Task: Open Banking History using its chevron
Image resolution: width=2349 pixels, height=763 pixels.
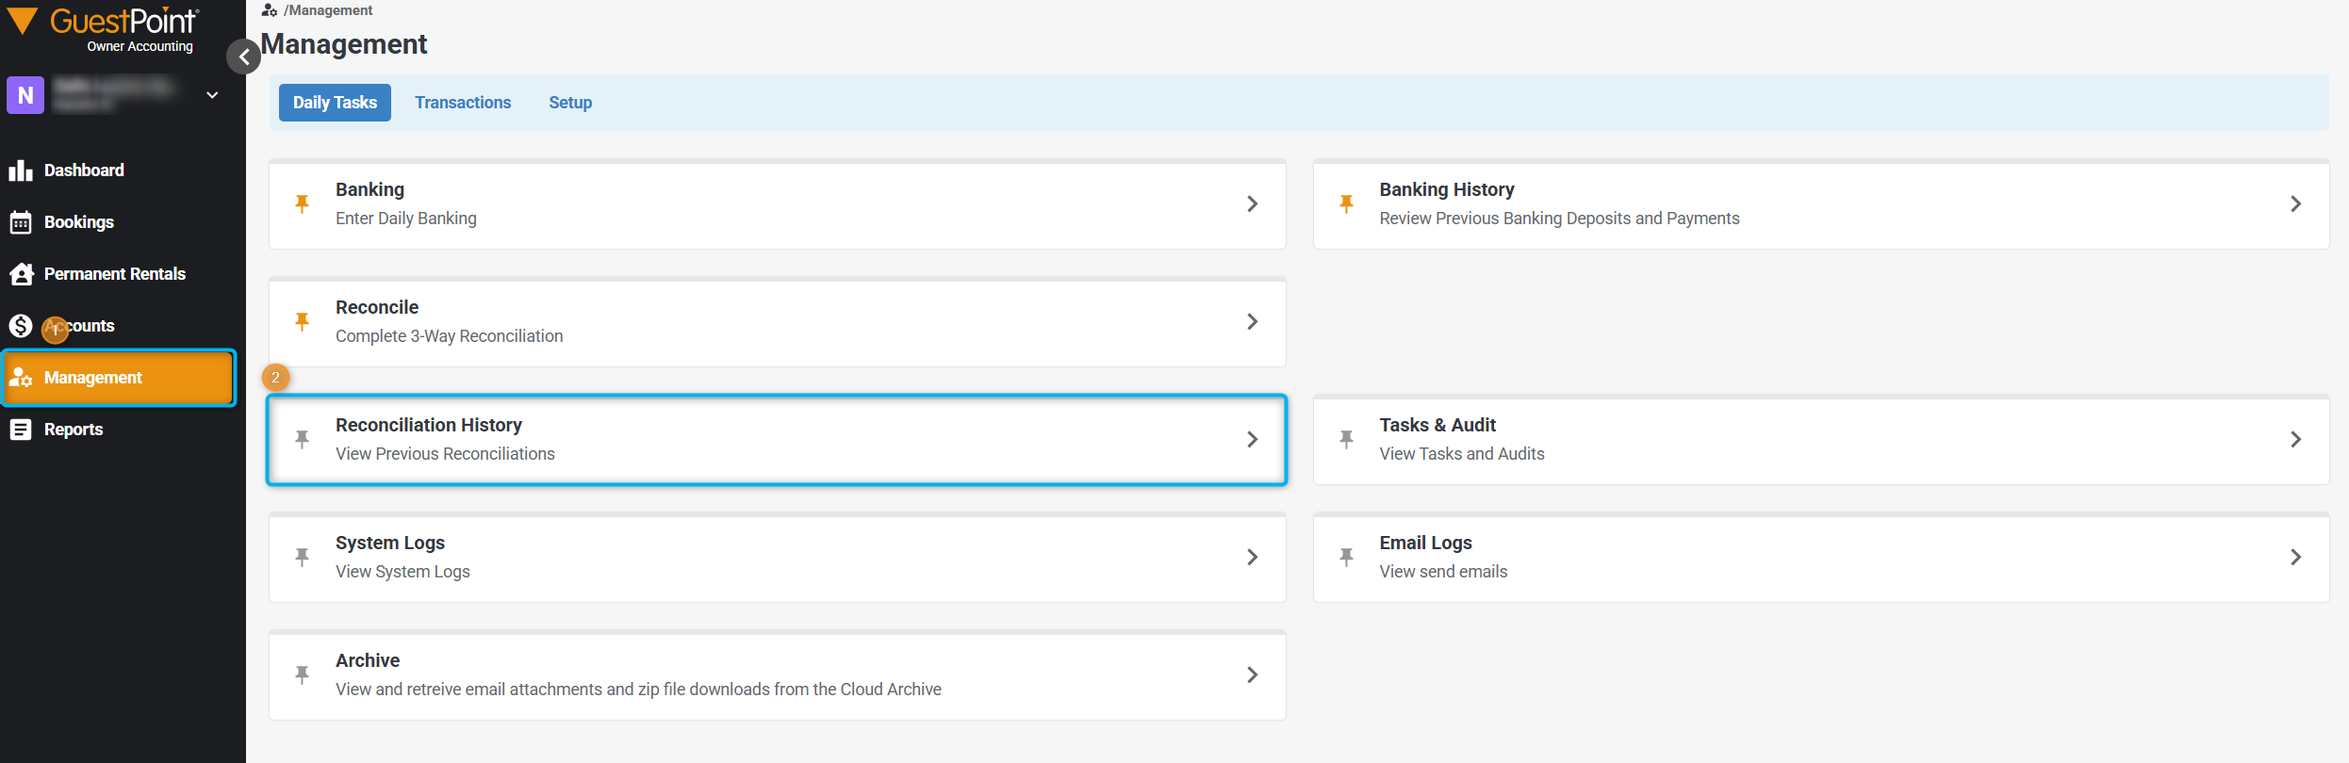Action: point(2296,203)
